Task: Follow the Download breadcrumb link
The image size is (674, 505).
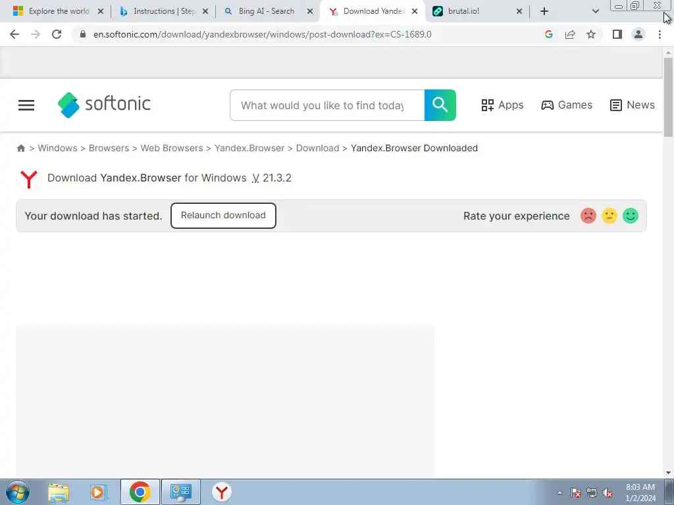Action: pos(318,148)
